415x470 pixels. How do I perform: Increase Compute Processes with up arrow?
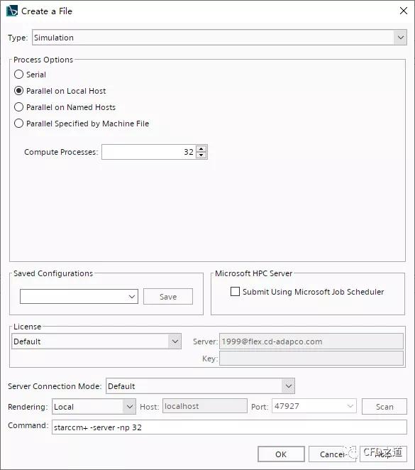[x=201, y=148]
